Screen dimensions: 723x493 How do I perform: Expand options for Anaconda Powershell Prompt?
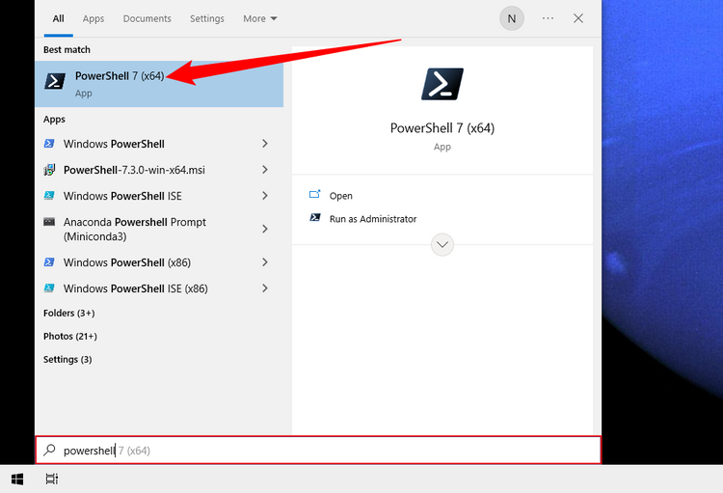pyautogui.click(x=265, y=229)
